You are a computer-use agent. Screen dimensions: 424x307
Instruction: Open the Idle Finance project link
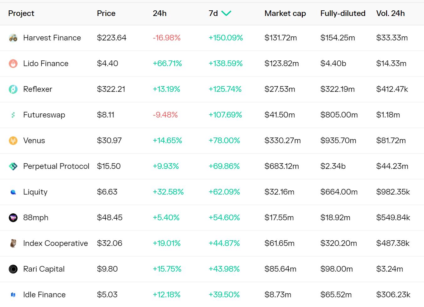coord(44,295)
